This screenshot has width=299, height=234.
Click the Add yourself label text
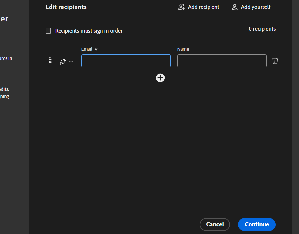[256, 7]
